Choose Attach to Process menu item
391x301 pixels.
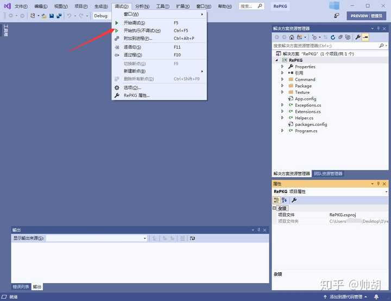click(159, 39)
